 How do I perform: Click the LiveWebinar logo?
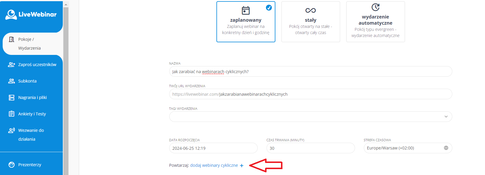point(31,14)
